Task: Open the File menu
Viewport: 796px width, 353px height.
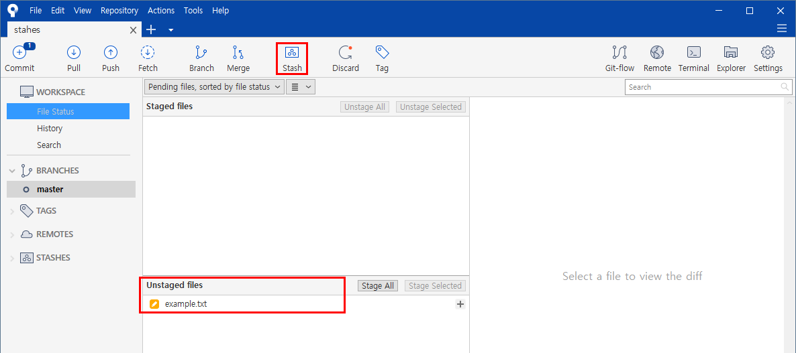Action: click(36, 10)
